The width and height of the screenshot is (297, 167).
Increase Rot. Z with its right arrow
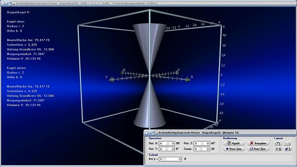click(208, 143)
